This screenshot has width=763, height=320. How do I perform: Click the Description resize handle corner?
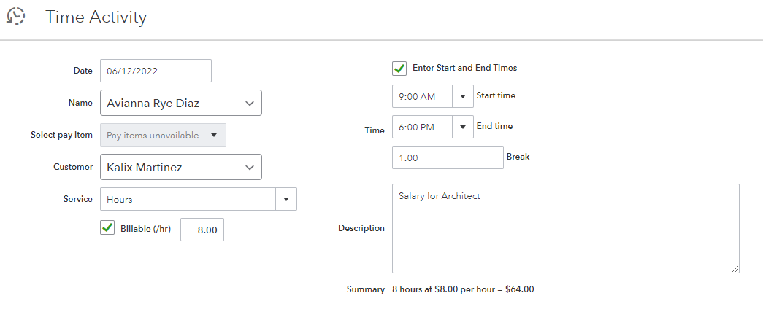click(735, 268)
